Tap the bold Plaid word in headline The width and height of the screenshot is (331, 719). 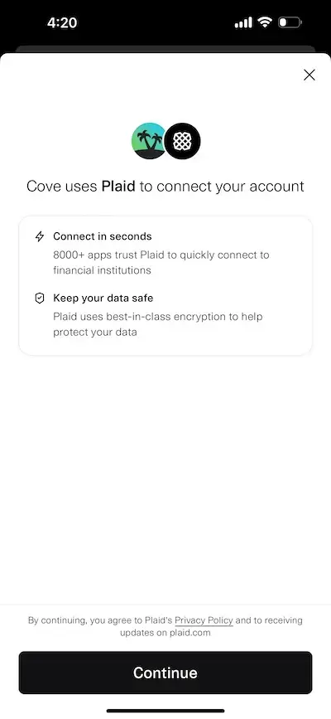tap(118, 186)
